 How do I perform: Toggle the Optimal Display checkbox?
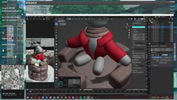(x=160, y=63)
